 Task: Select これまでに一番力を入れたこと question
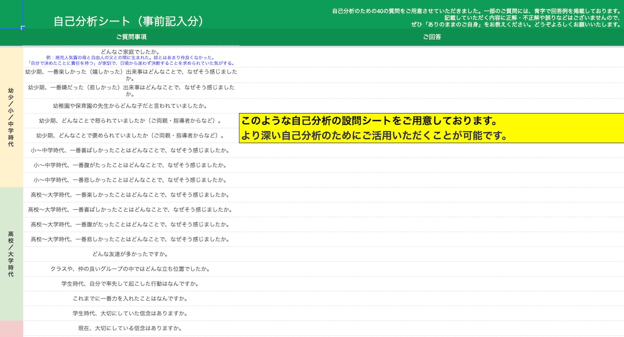click(x=131, y=299)
